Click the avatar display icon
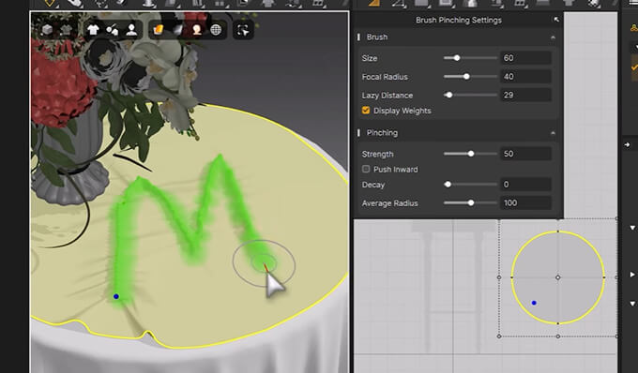This screenshot has height=373, width=638. click(131, 30)
